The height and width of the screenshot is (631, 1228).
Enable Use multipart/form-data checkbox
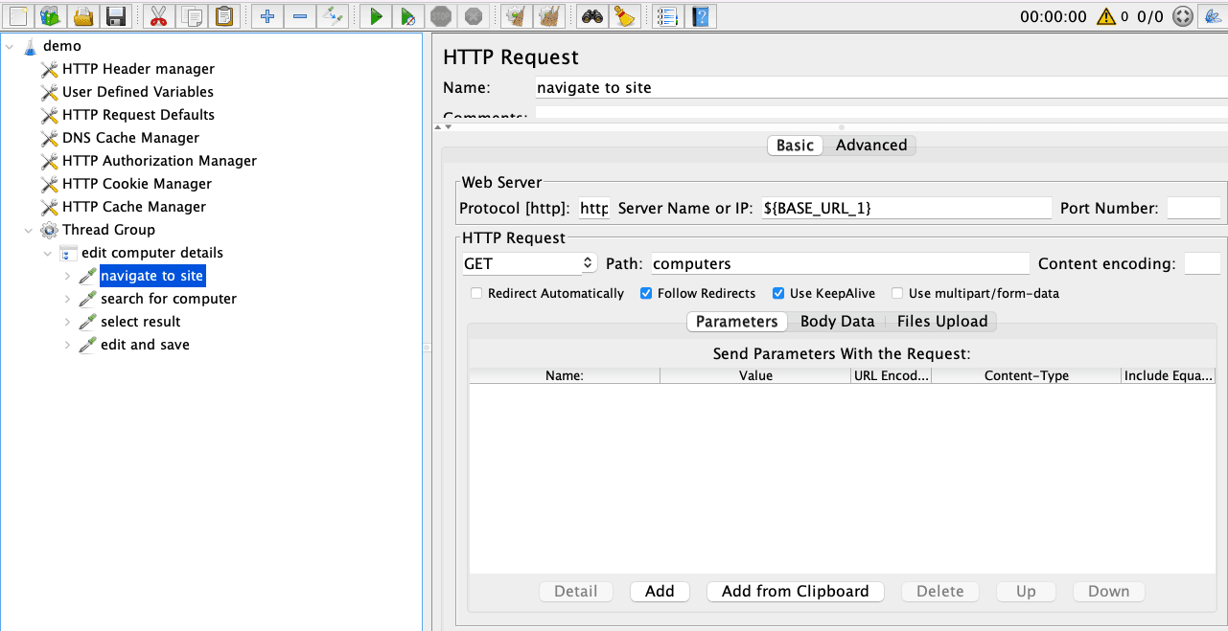[897, 293]
